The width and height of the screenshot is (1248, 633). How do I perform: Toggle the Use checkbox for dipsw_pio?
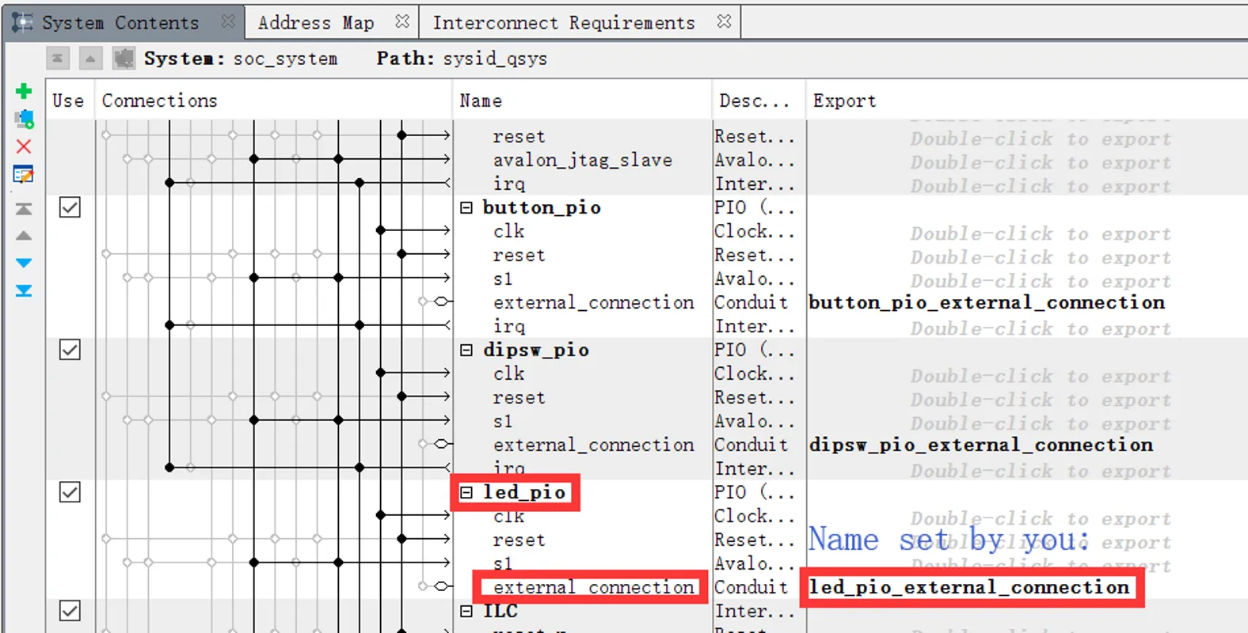[70, 350]
